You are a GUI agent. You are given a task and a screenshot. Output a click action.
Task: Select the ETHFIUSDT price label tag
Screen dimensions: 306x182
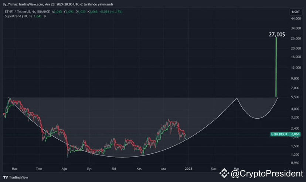pyautogui.click(x=279, y=134)
